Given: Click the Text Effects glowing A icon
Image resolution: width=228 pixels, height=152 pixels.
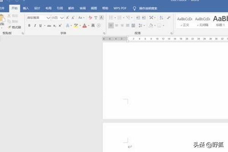Looking at the screenshot, I should [68, 25].
